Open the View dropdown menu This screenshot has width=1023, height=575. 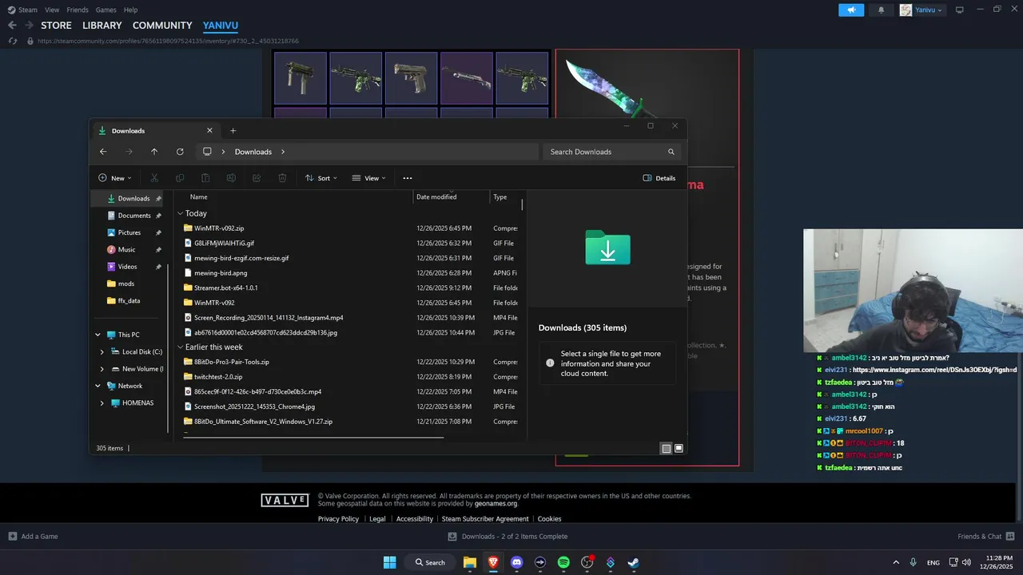click(368, 178)
